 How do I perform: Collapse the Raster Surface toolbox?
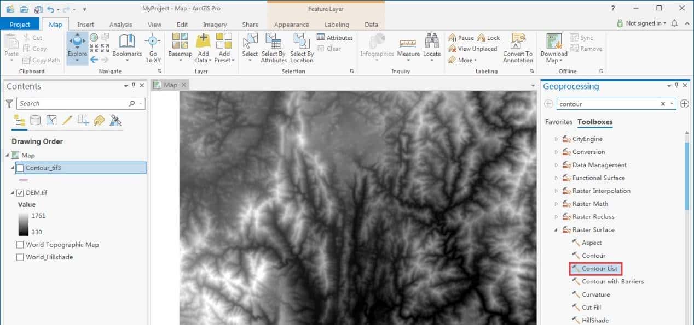coord(557,229)
